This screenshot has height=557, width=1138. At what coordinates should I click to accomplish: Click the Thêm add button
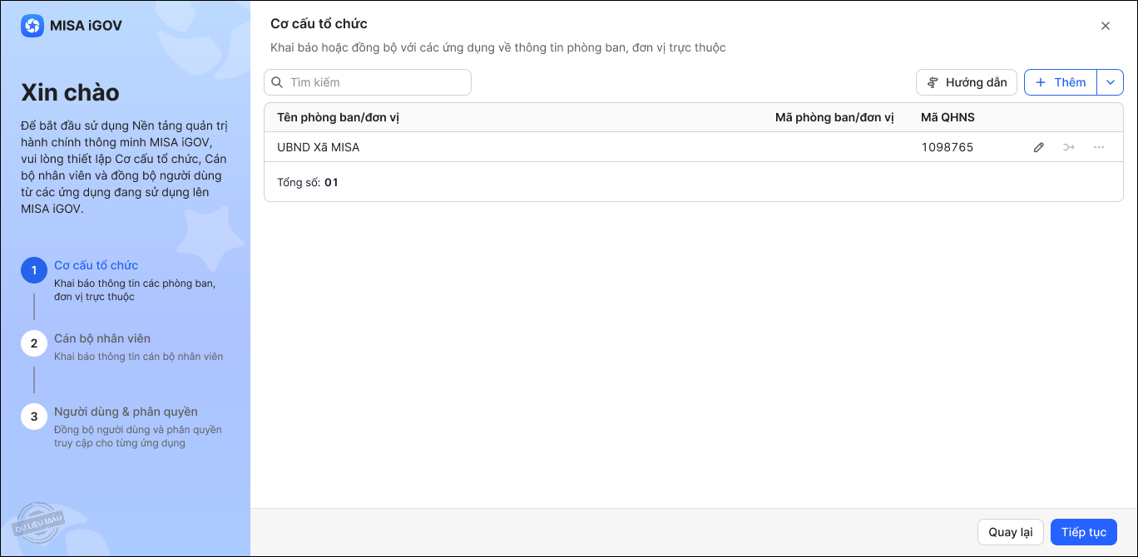(1061, 82)
